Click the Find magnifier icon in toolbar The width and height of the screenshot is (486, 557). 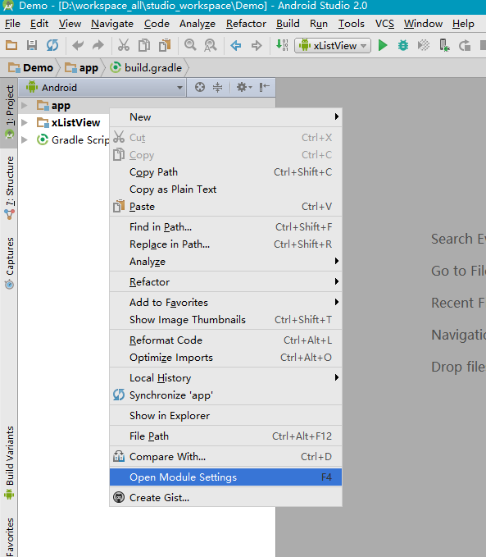[x=190, y=45]
